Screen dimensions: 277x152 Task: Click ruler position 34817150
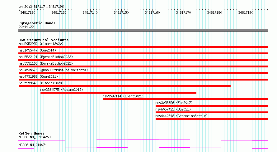coord(121,12)
